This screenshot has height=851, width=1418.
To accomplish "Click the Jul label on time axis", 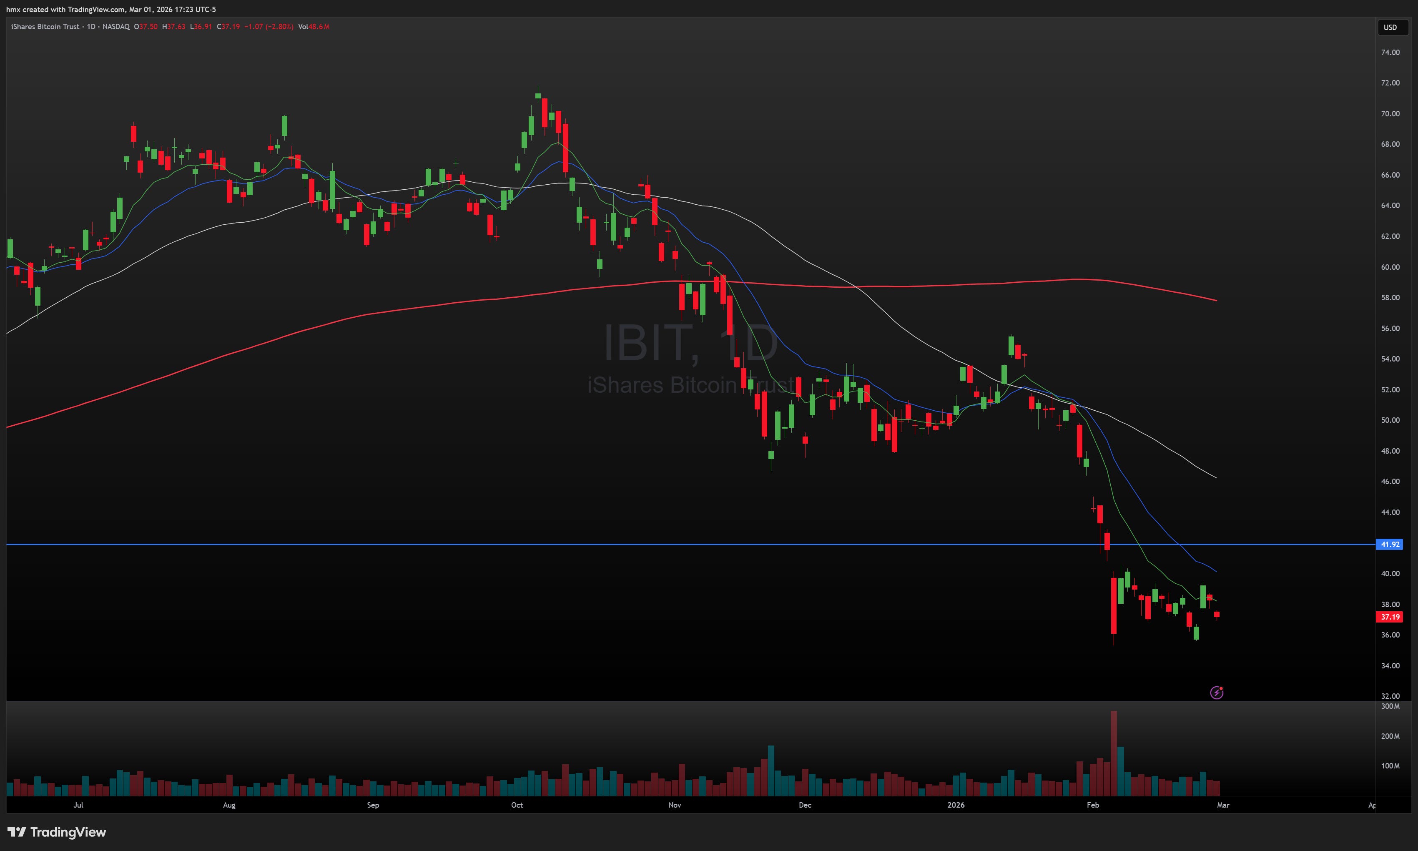I will [x=78, y=805].
